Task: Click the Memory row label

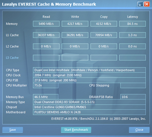Action: point(12,24)
